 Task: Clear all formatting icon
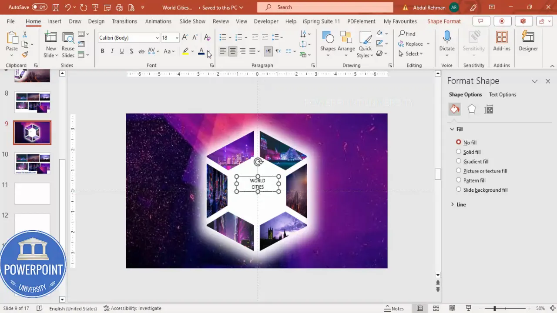[x=208, y=38]
